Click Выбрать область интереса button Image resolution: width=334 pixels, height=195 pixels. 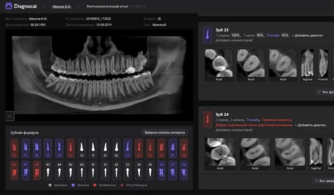click(165, 133)
